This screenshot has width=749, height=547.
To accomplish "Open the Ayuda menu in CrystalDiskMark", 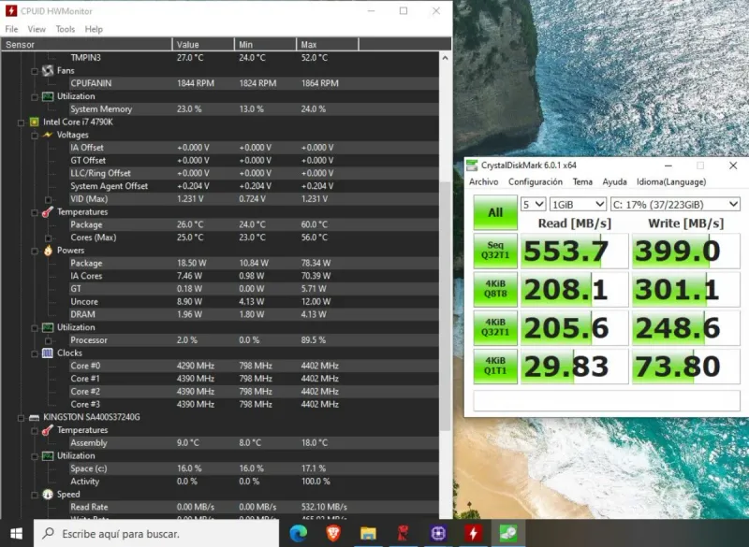I will click(x=614, y=181).
